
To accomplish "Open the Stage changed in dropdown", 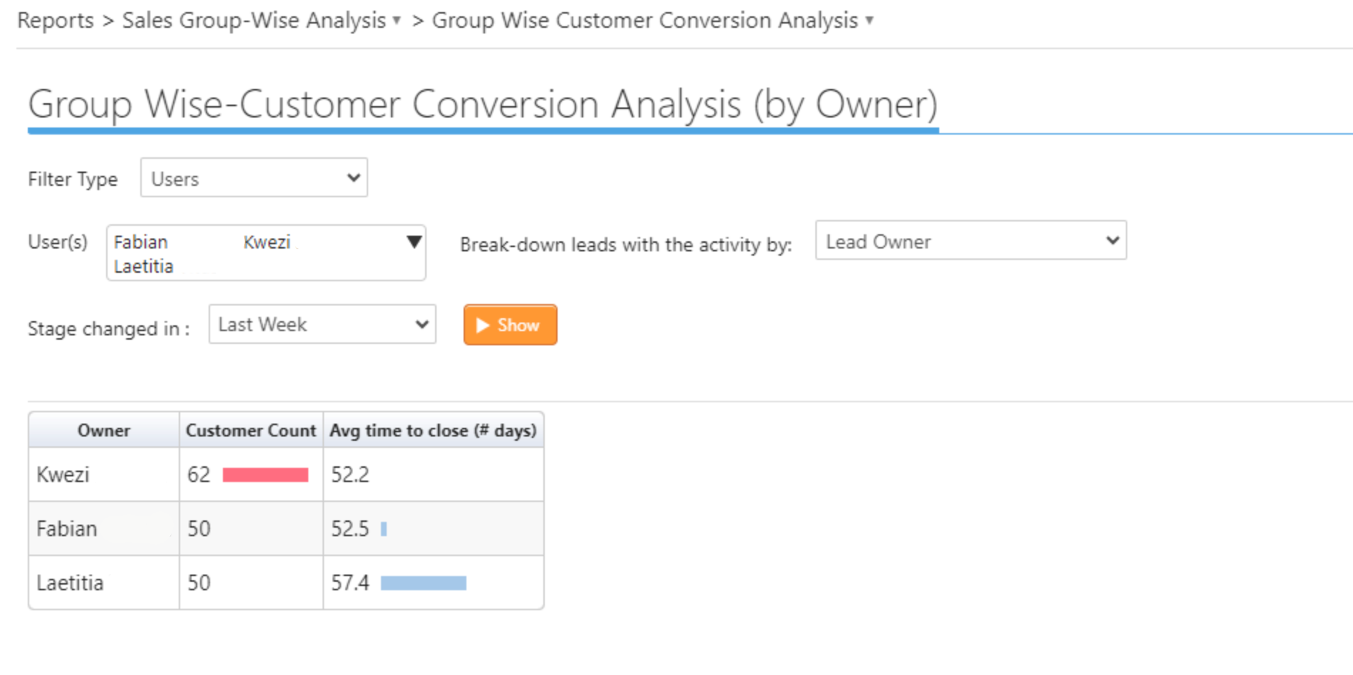I will click(x=322, y=325).
